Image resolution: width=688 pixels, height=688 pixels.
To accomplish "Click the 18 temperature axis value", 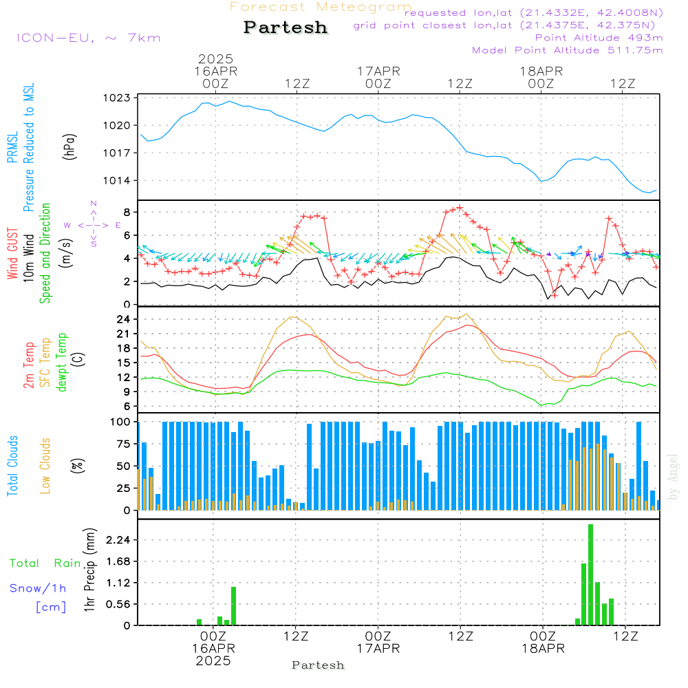I will tap(124, 348).
